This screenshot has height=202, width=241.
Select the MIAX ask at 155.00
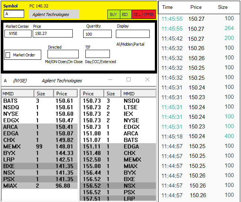[x=118, y=166]
